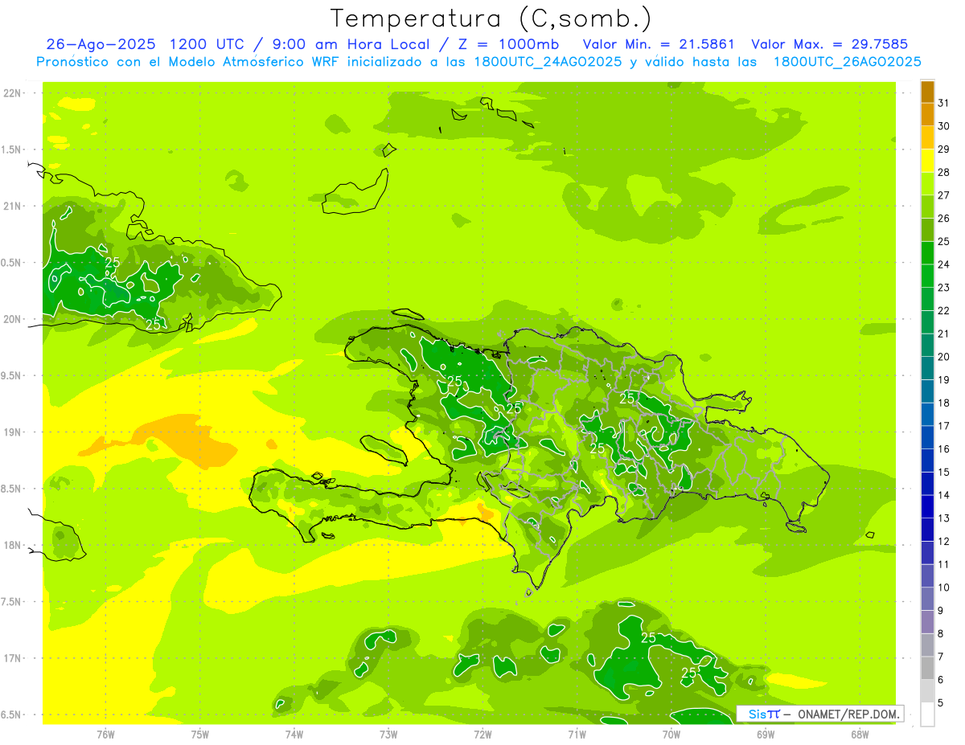Click the '24' colorbar label
The width and height of the screenshot is (965, 745).
pyautogui.click(x=944, y=264)
